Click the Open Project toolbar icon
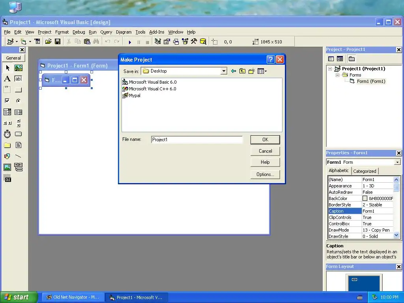404x303 pixels. (48, 41)
